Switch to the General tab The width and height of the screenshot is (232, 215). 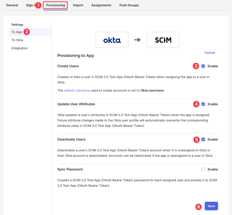12,5
